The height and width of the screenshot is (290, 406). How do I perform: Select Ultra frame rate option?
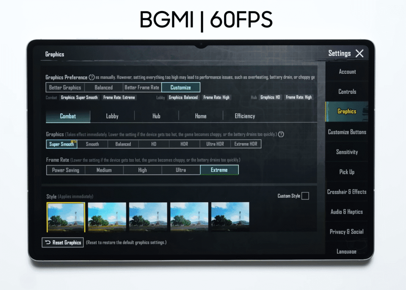[x=181, y=170]
